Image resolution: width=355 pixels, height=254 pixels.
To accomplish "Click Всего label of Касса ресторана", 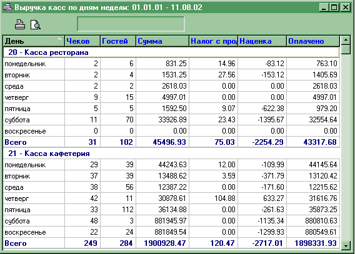I will tap(16, 142).
